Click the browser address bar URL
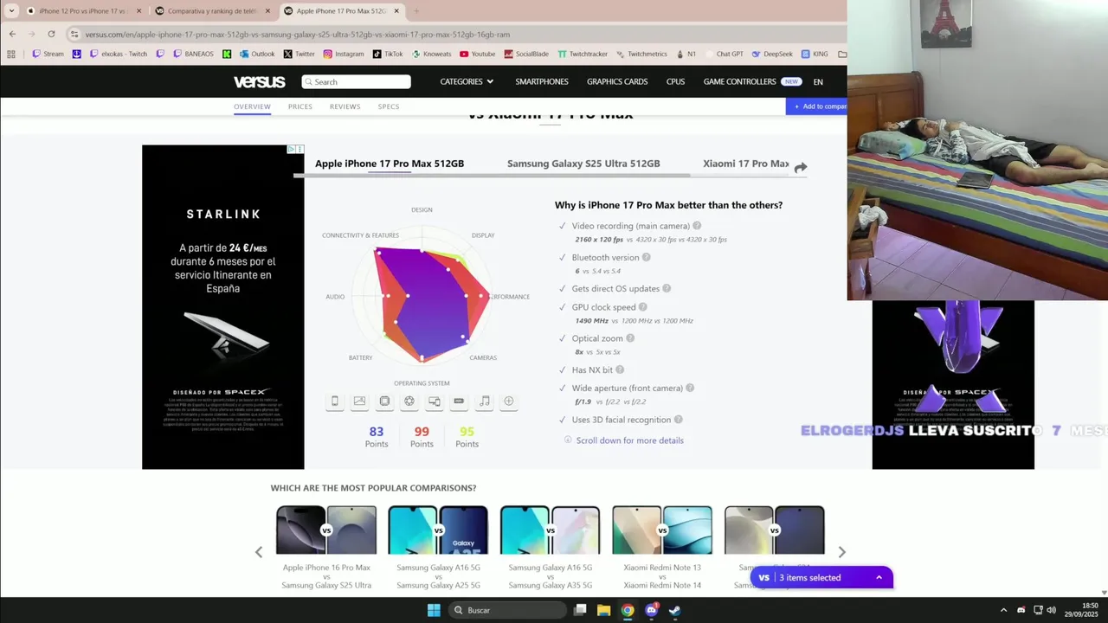The image size is (1108, 623). point(297,35)
